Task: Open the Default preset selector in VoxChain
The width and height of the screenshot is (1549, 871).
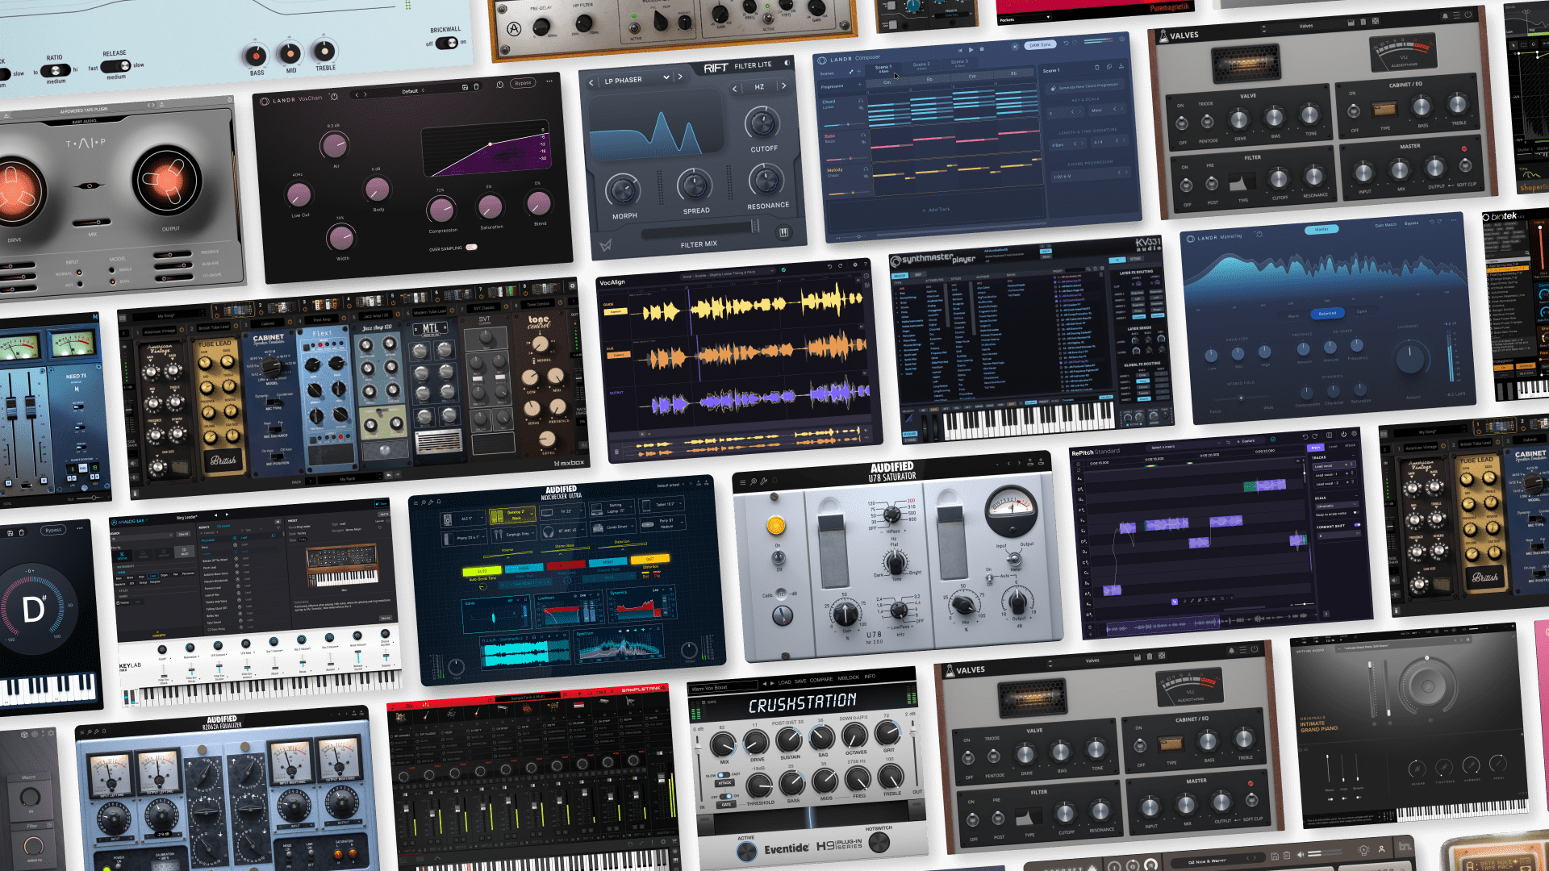Action: point(411,91)
